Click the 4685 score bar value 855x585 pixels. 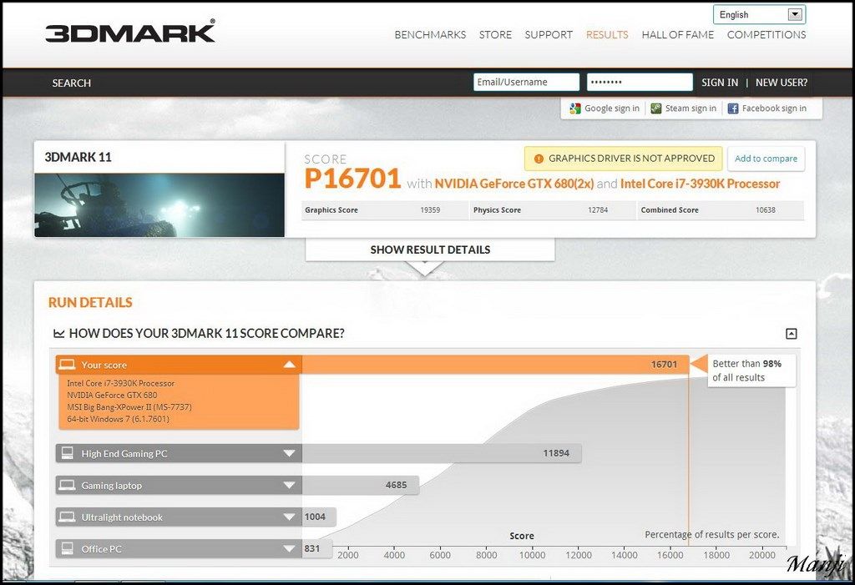click(x=396, y=485)
